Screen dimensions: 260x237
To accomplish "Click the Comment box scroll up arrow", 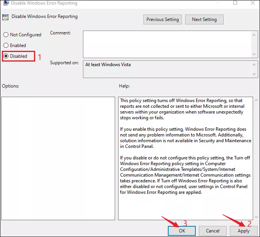I will tap(254, 35).
